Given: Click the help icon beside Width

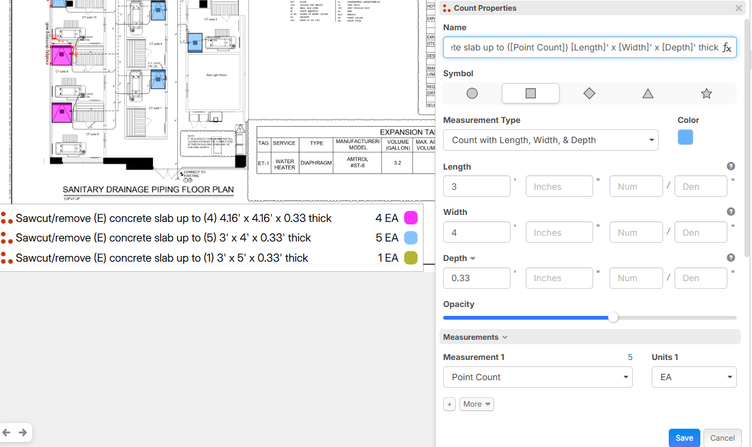Looking at the screenshot, I should pos(731,212).
